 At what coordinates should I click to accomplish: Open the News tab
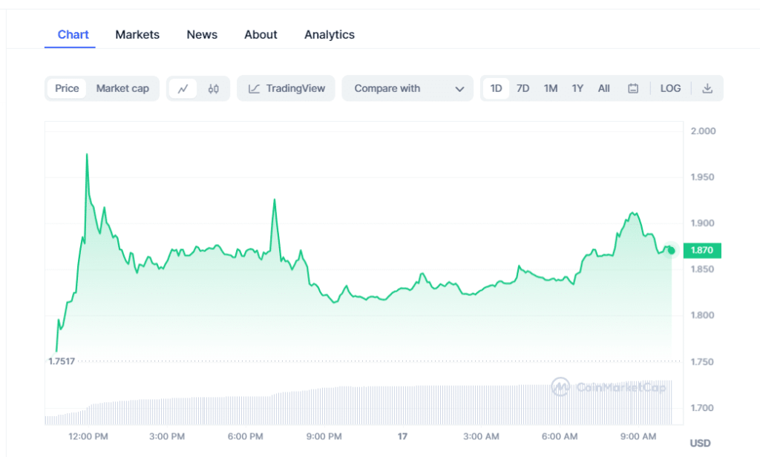point(202,35)
